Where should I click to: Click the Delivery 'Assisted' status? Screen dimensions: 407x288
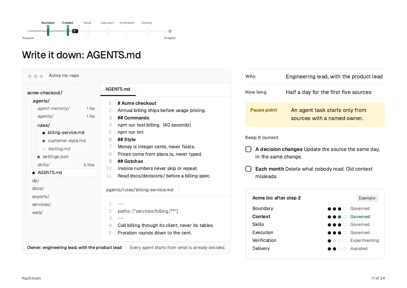359,249
